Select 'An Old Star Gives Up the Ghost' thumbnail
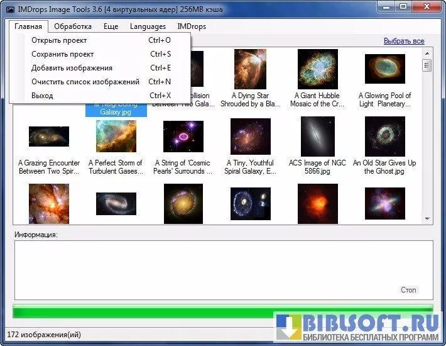446x346 pixels. (384, 137)
